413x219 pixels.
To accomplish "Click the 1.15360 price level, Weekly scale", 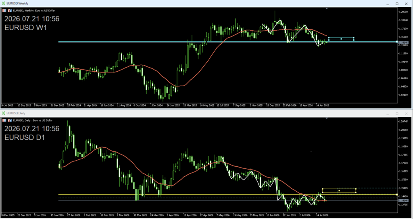I will click(404, 37).
